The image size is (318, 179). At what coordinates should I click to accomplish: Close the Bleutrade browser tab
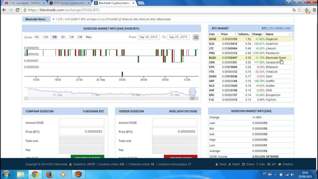(133, 3)
